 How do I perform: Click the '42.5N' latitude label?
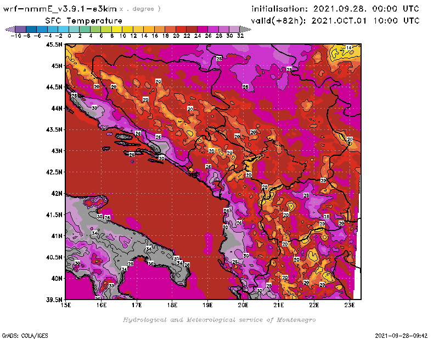(54, 172)
